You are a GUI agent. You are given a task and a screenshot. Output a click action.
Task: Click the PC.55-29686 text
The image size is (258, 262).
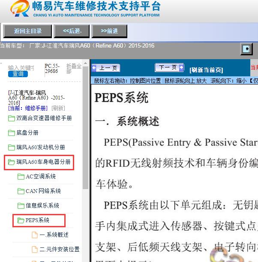coord(52,69)
